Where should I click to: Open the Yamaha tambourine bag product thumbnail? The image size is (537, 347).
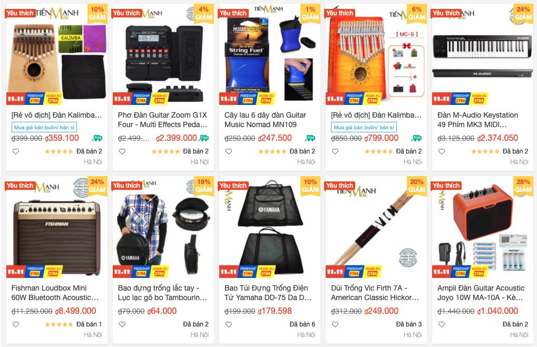[163, 227]
